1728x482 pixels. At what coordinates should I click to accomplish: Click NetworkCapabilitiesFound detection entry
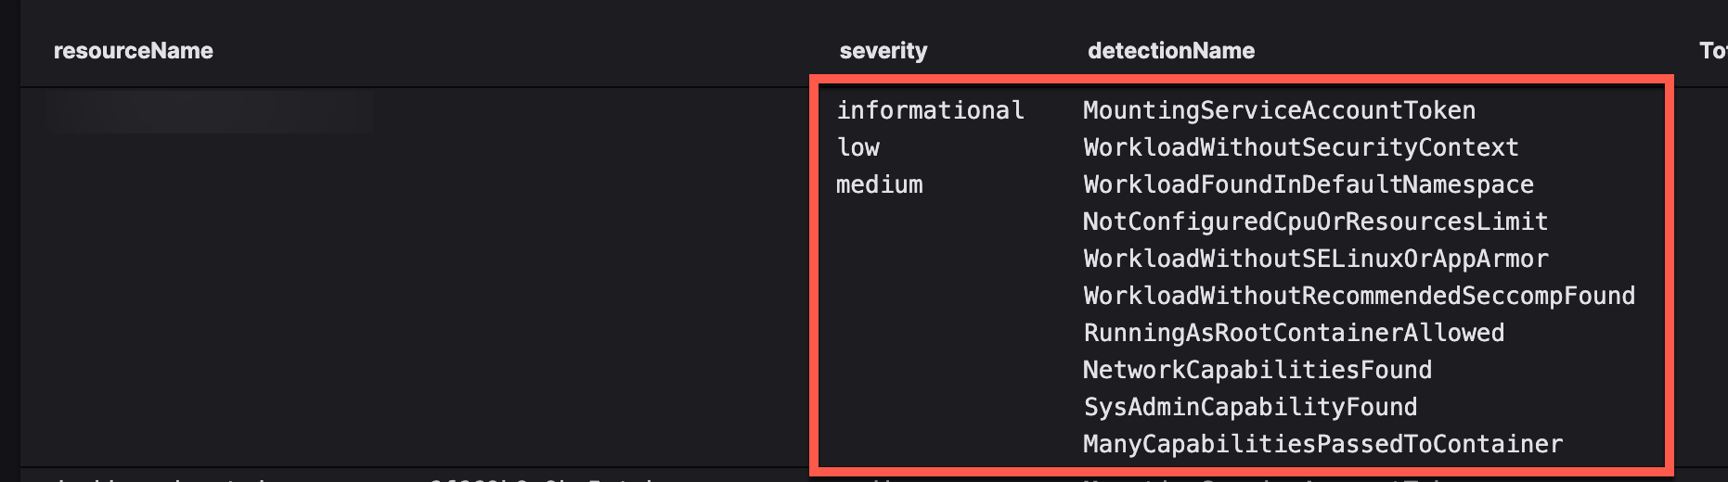pos(1257,370)
